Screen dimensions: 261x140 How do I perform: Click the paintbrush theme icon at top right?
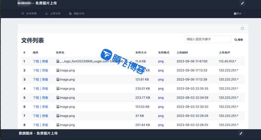tap(242, 3)
